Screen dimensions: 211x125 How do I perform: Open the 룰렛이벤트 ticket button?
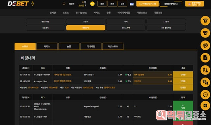coord(195,4)
